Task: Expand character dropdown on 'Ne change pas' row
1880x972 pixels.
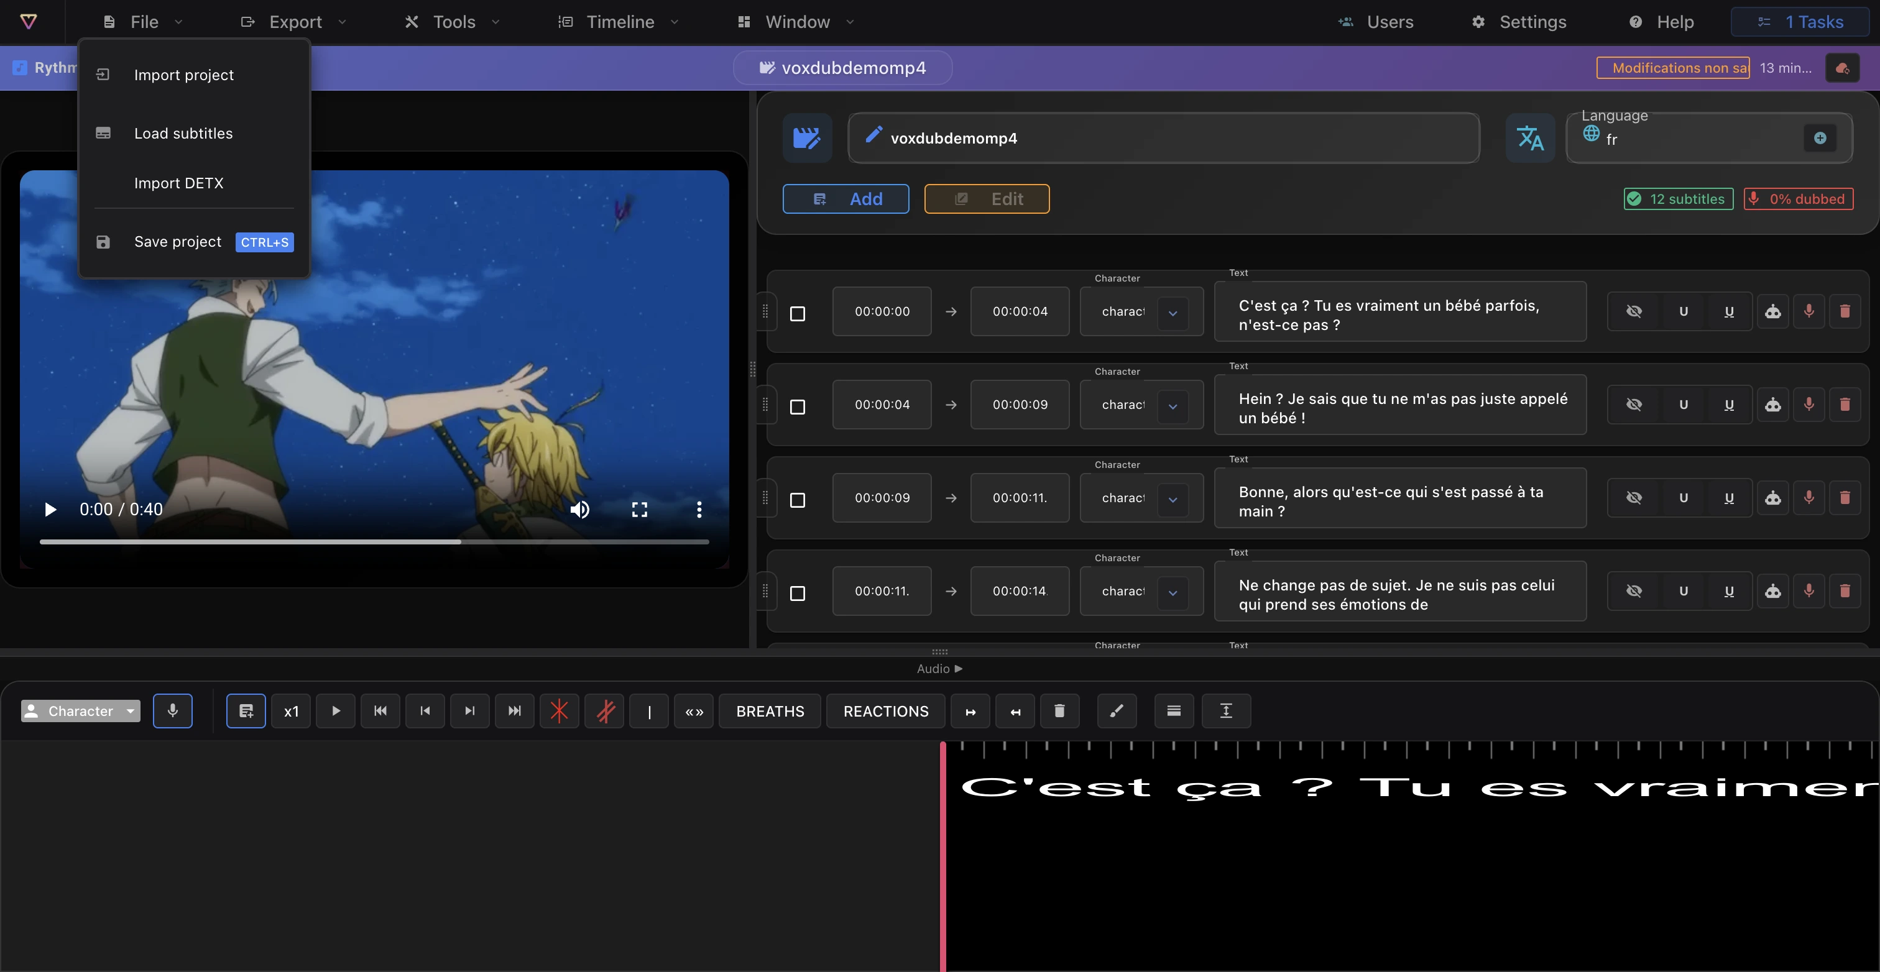Action: [x=1173, y=594]
